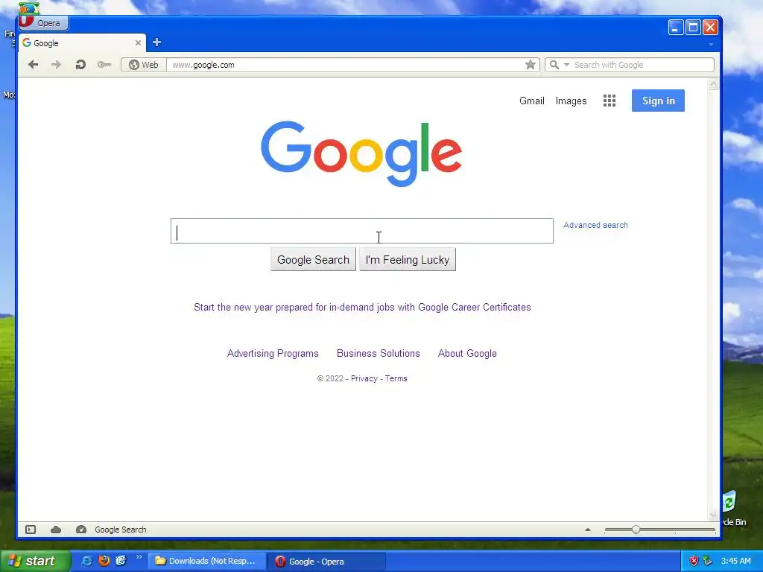Viewport: 763px width, 572px height.
Task: Click the Sign in button
Action: [x=658, y=101]
